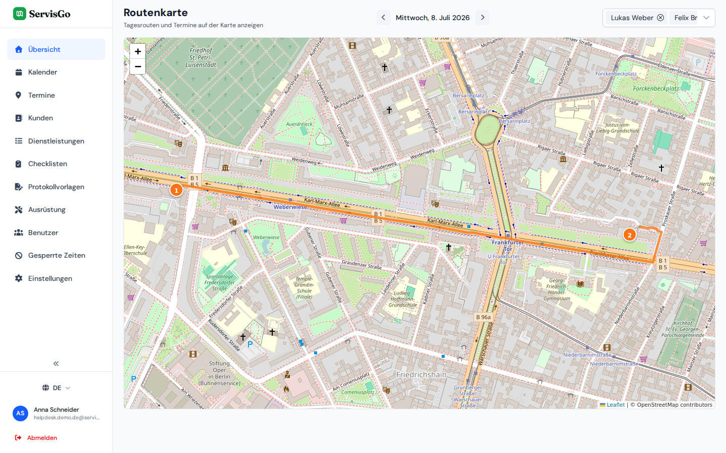Zoom in on the map

(x=138, y=51)
